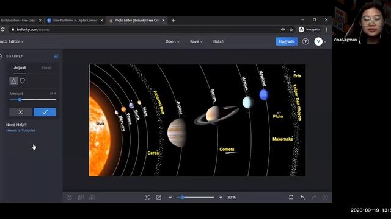This screenshot has width=391, height=219.
Task: Undo with the back arrow icon
Action: pyautogui.click(x=302, y=197)
